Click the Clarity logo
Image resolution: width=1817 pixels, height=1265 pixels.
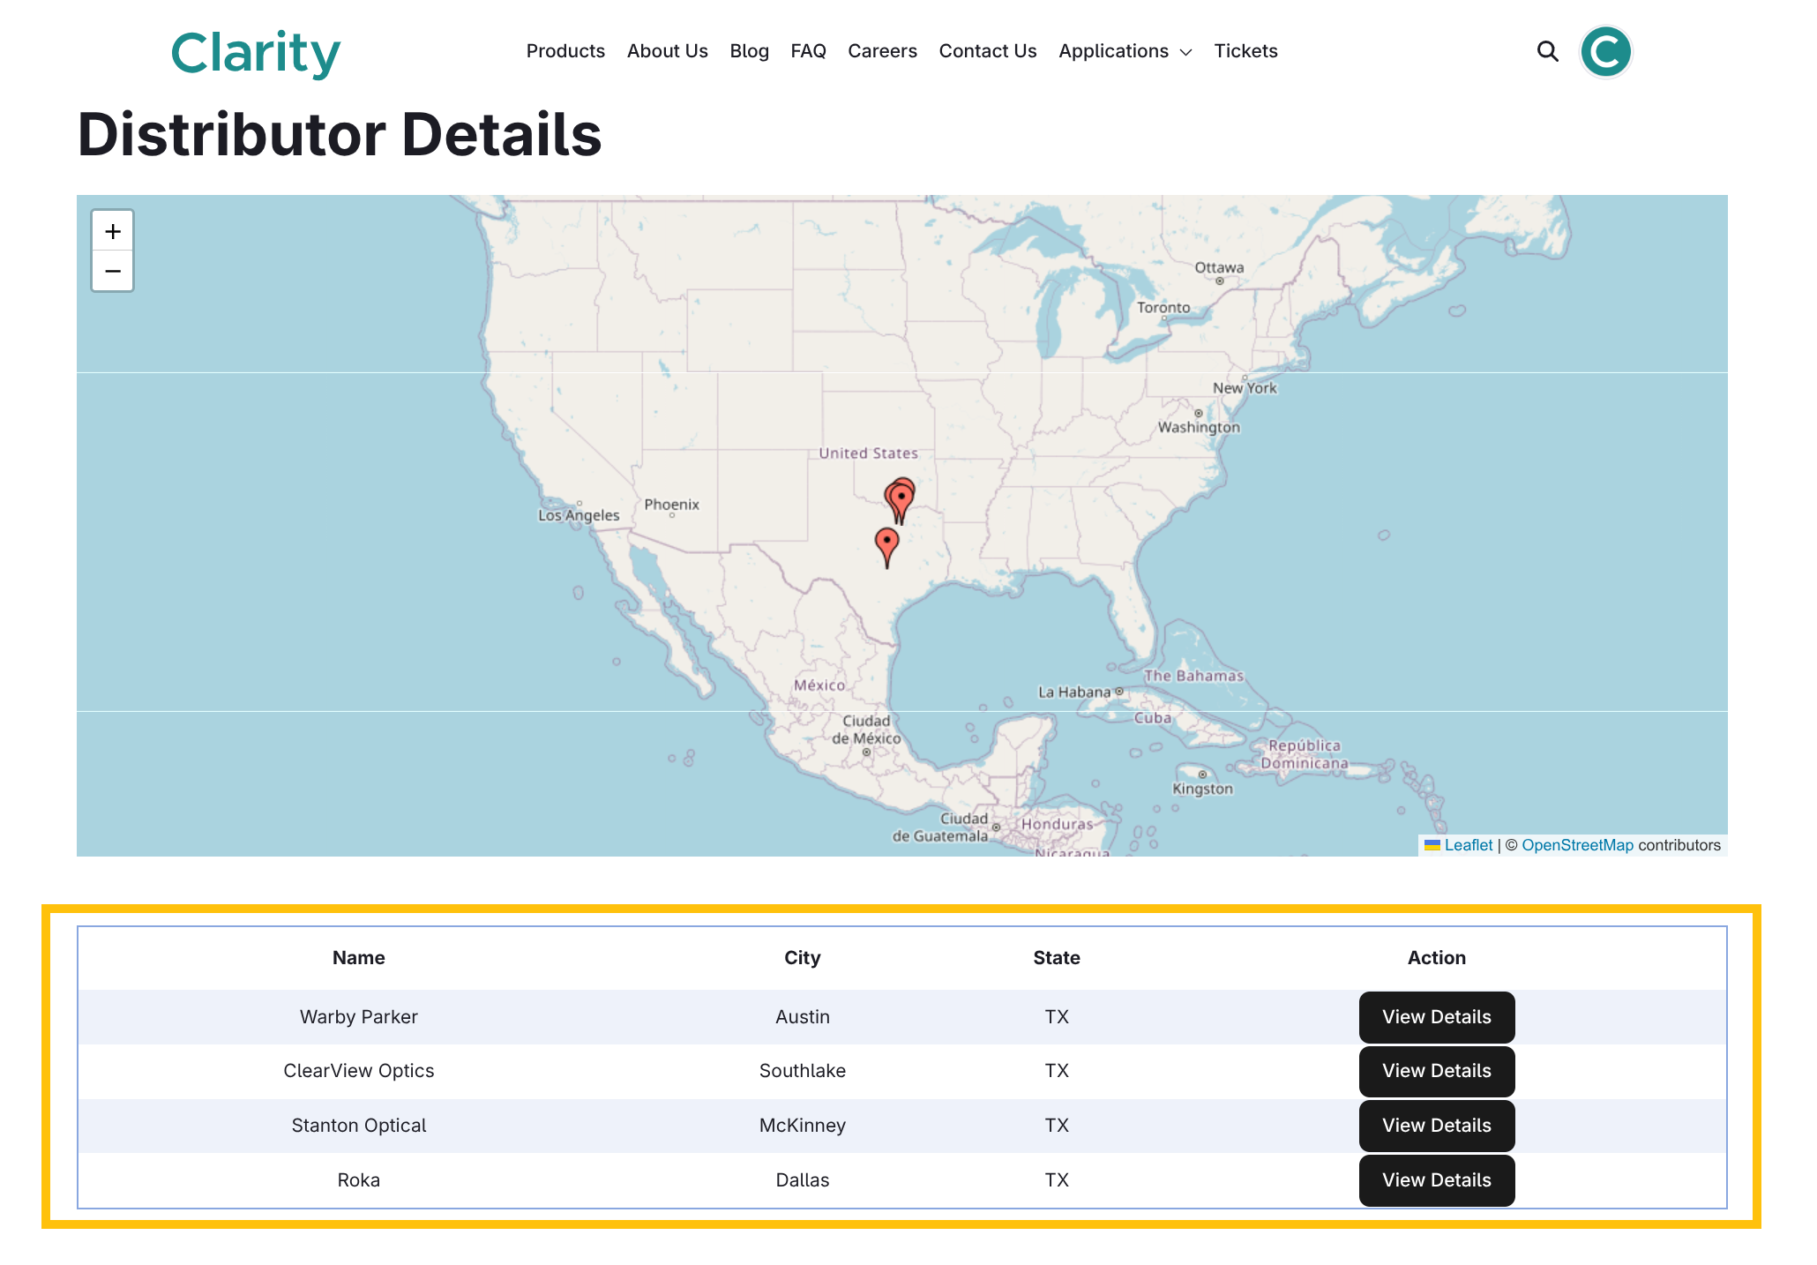pyautogui.click(x=256, y=53)
